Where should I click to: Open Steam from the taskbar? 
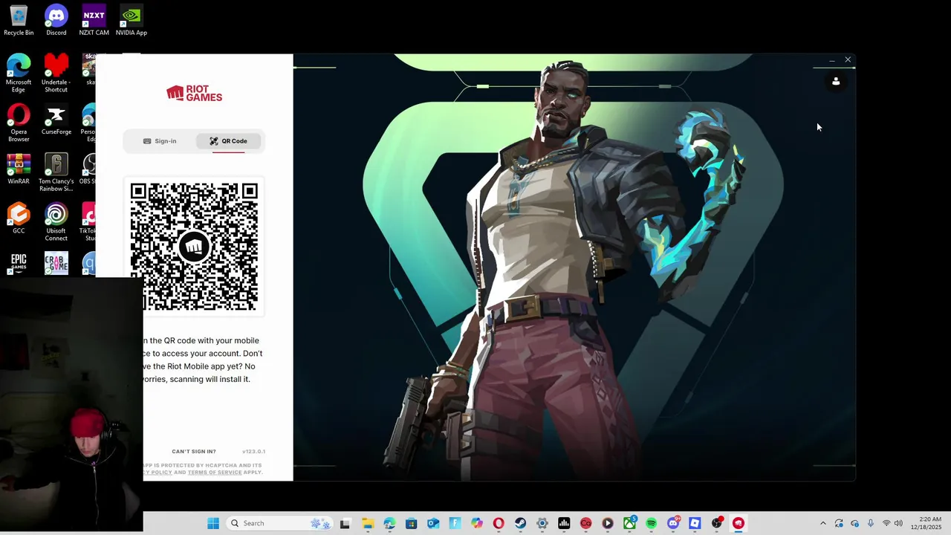(x=520, y=523)
